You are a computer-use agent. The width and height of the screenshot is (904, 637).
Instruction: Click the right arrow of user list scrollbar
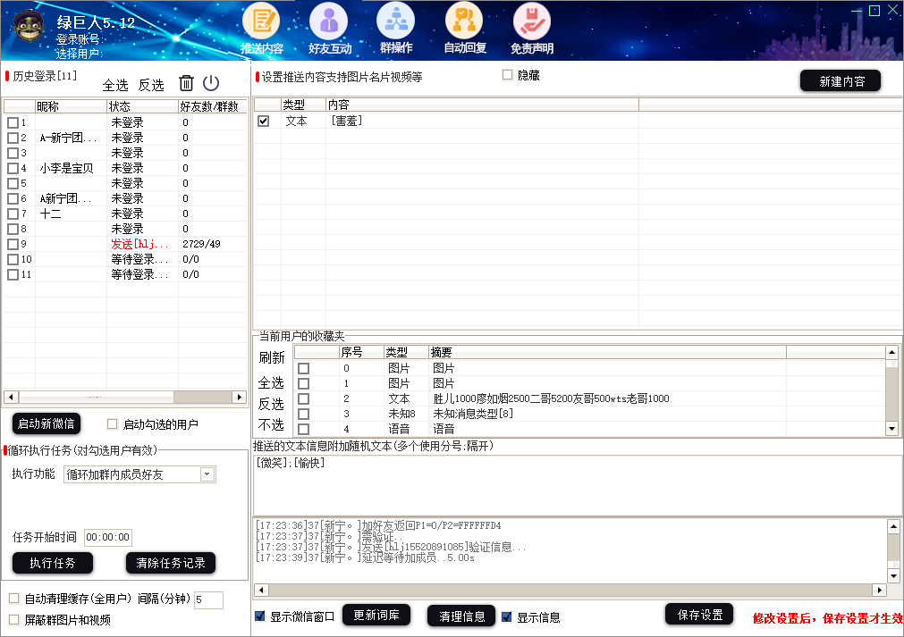tap(240, 397)
